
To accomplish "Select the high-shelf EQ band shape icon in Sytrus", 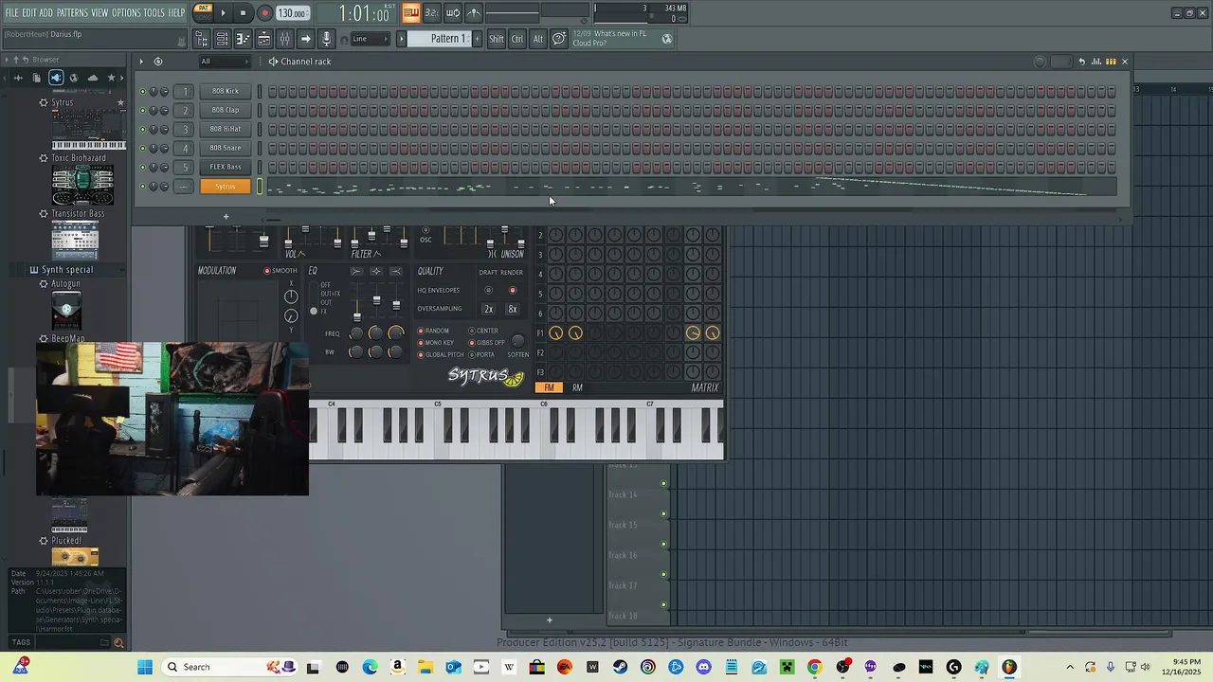I will pyautogui.click(x=396, y=271).
